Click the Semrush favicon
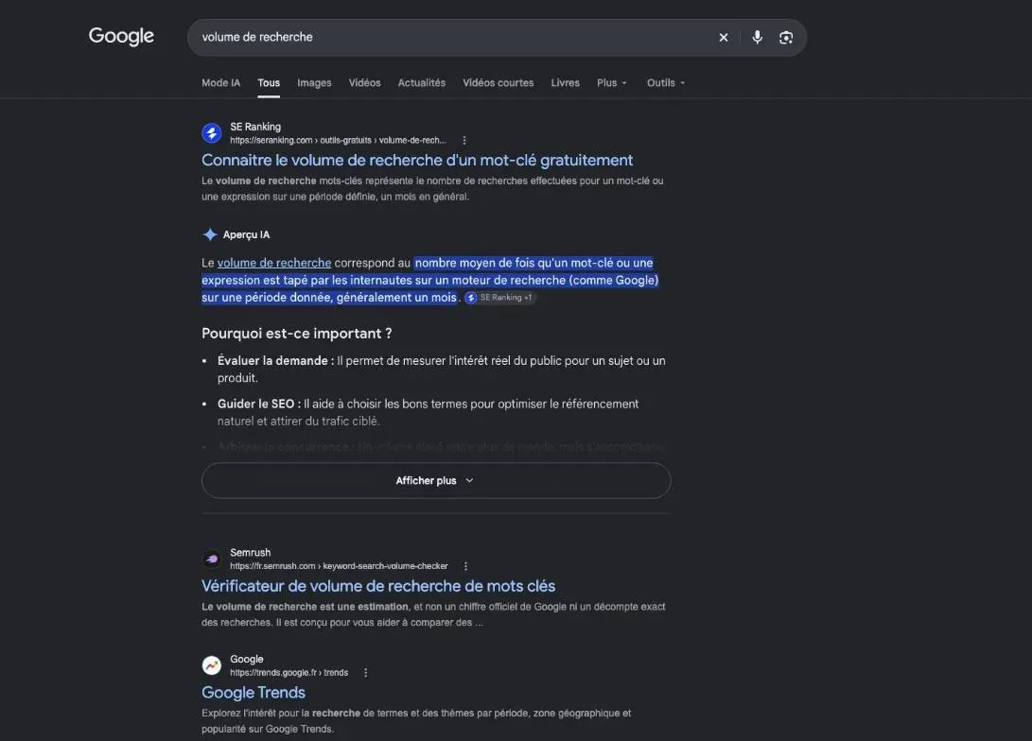Screen dimensions: 1032x741 coord(211,559)
